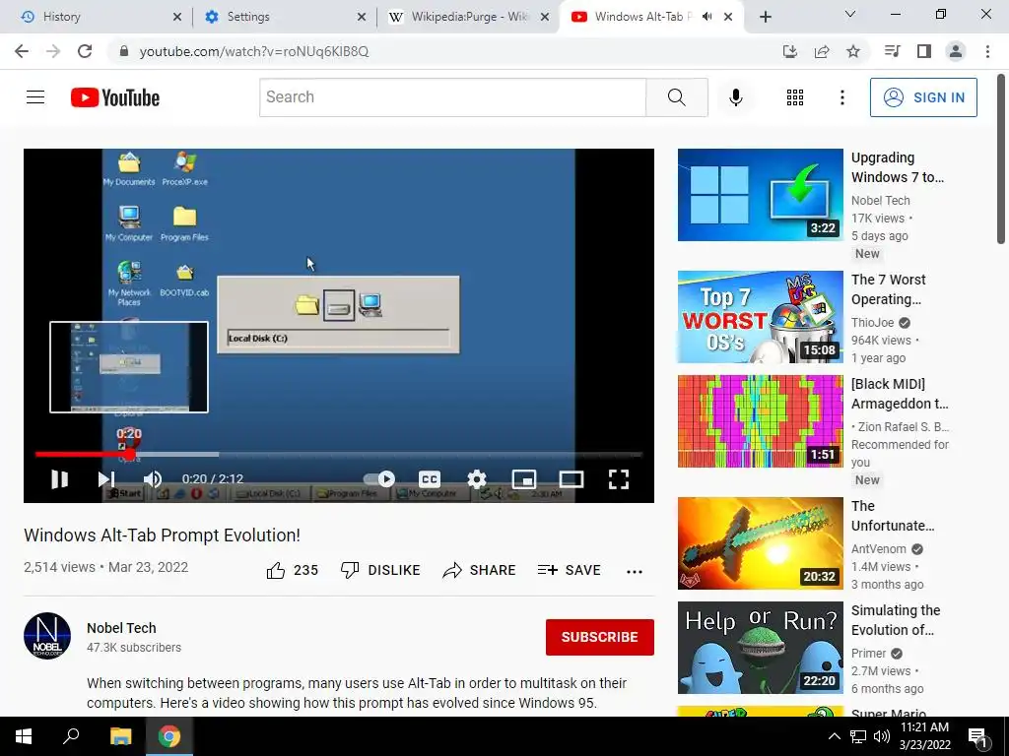Screen dimensions: 1009x756
Task: Select the Windows Alt-Tab YouTube tab
Action: 643,17
